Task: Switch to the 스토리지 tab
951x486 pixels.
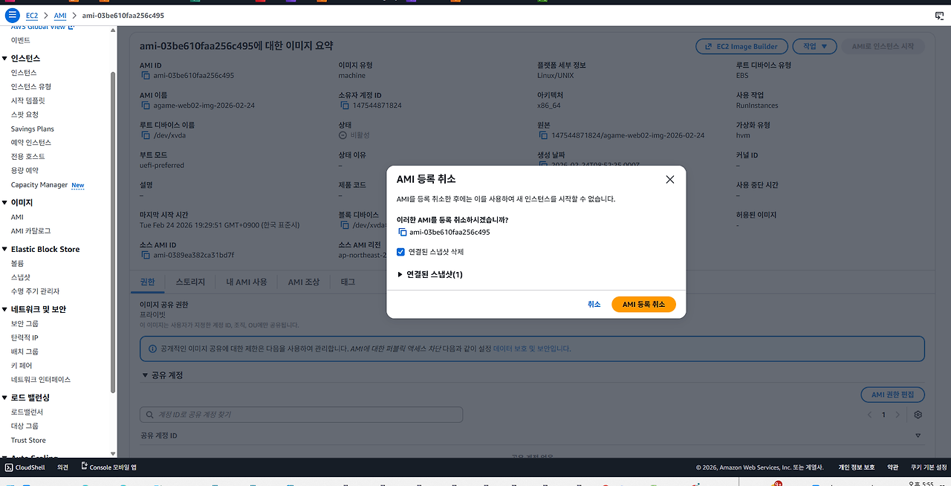Action: click(191, 282)
